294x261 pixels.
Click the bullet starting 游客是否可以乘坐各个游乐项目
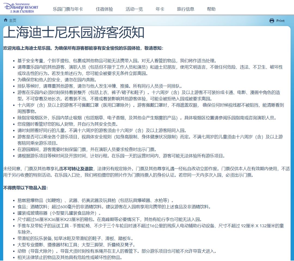click(150, 140)
